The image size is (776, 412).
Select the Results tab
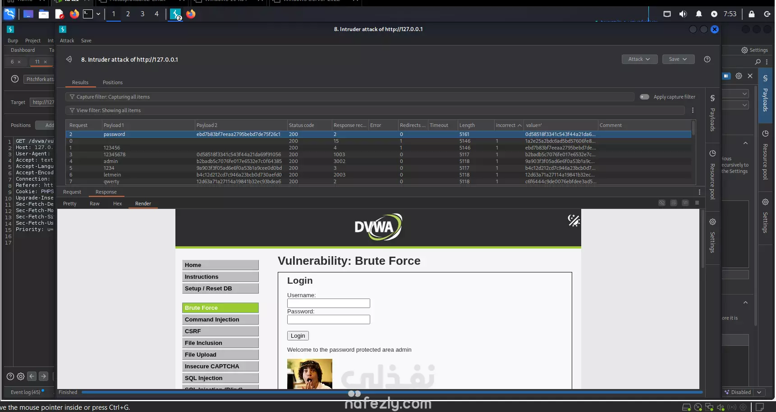coord(80,82)
